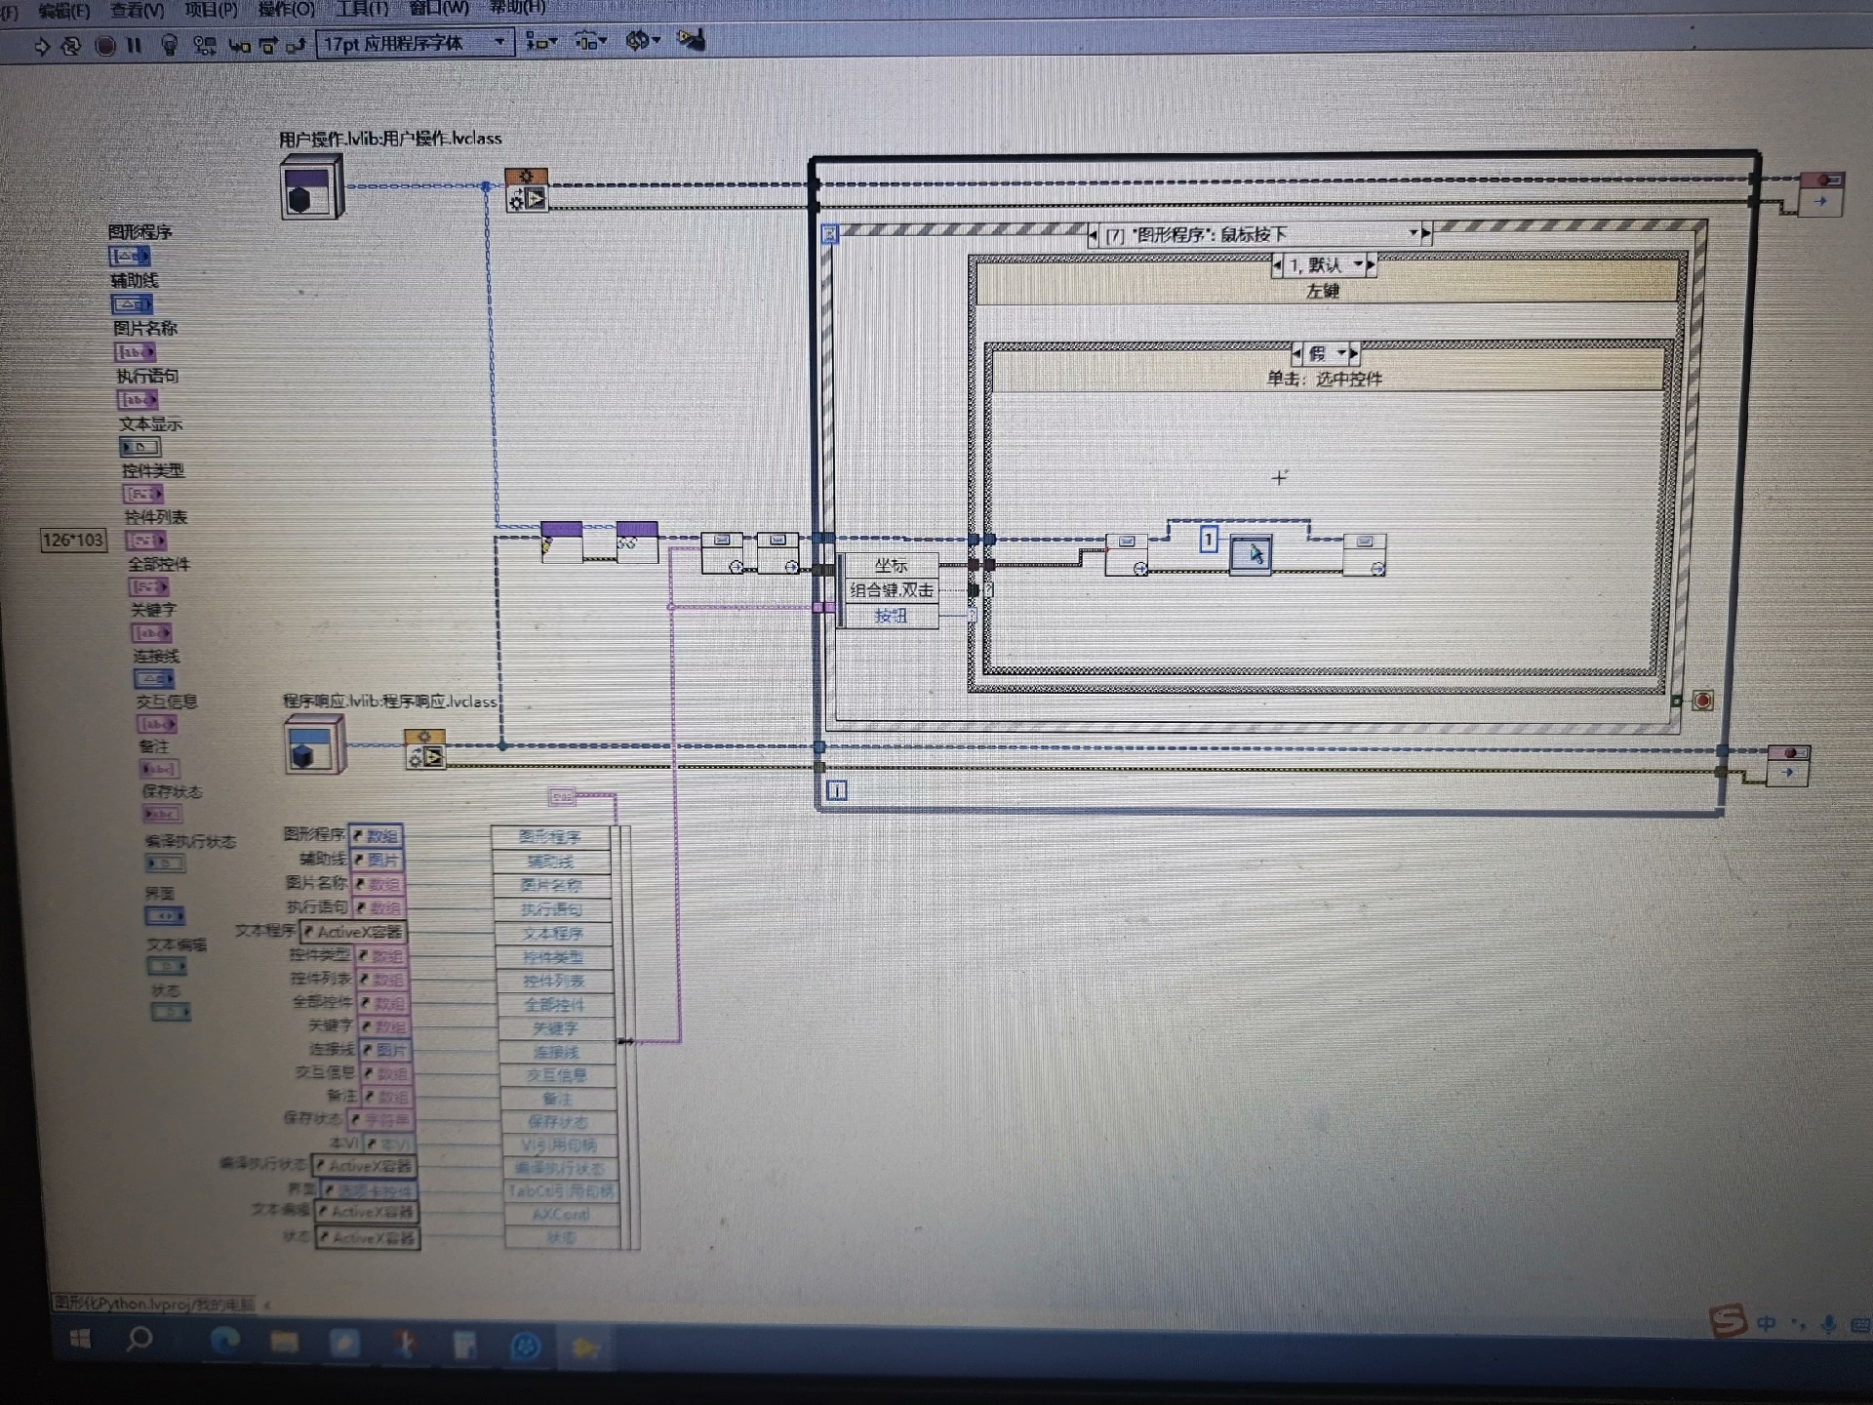The width and height of the screenshot is (1873, 1405).
Task: Enable Highlight Execution light bulb
Action: (x=169, y=46)
